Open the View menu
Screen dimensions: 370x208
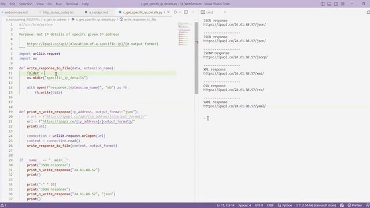click(40, 4)
